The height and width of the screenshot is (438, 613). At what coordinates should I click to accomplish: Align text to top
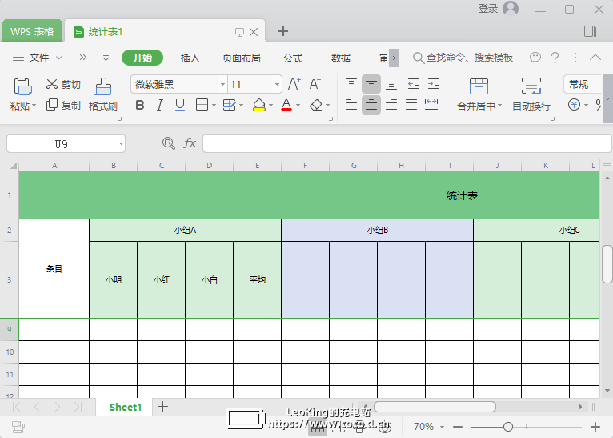tap(351, 84)
